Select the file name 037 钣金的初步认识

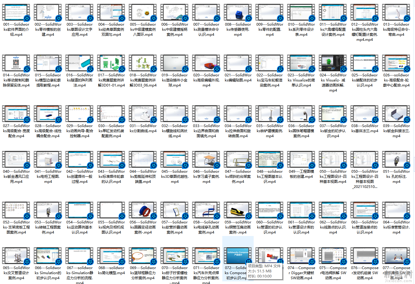[333, 131]
